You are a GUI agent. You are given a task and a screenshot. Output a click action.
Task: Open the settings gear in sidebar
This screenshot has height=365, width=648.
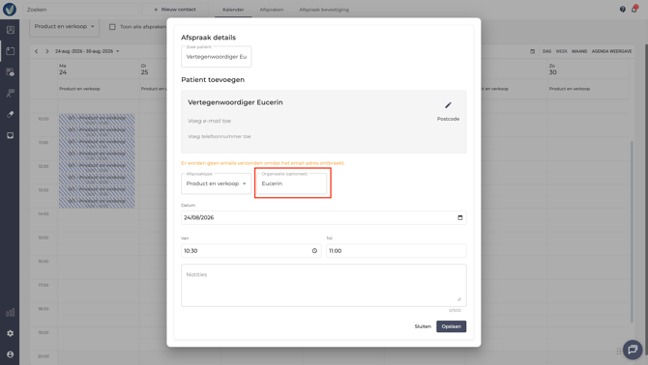[x=11, y=333]
